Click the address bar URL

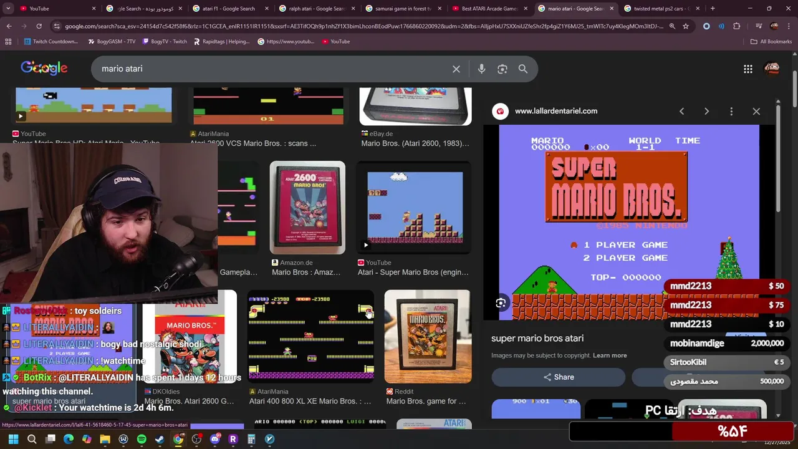(365, 26)
